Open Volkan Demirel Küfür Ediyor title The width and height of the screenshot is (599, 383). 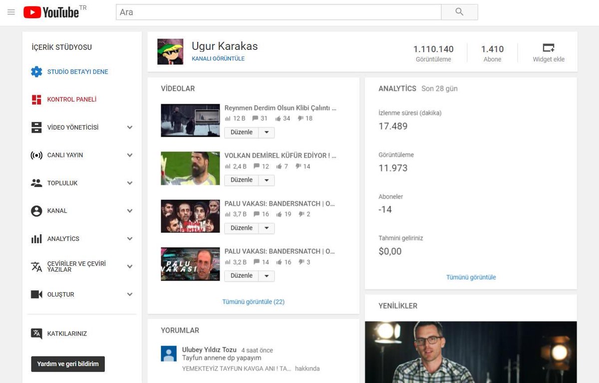click(281, 156)
